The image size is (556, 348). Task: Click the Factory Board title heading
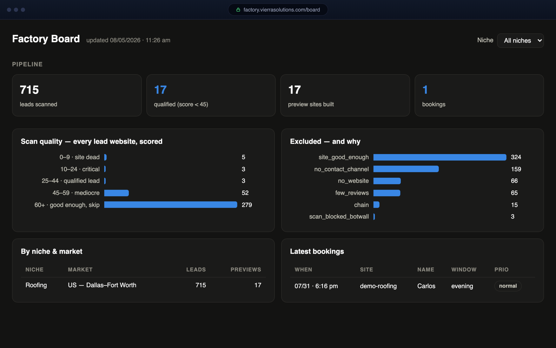[x=46, y=39]
